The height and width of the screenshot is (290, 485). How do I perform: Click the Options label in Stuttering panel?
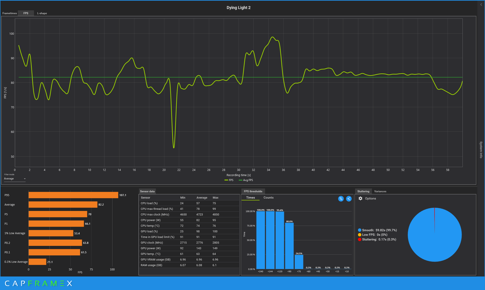[x=371, y=198]
